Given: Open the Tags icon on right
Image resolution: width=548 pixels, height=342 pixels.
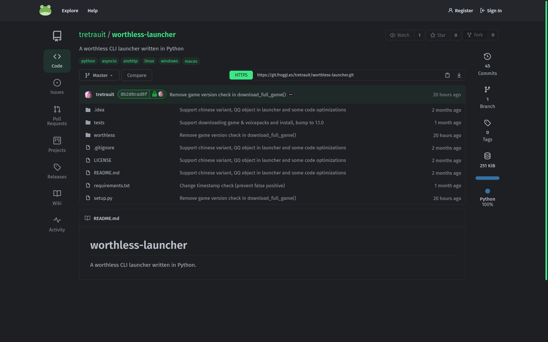Looking at the screenshot, I should (x=487, y=123).
